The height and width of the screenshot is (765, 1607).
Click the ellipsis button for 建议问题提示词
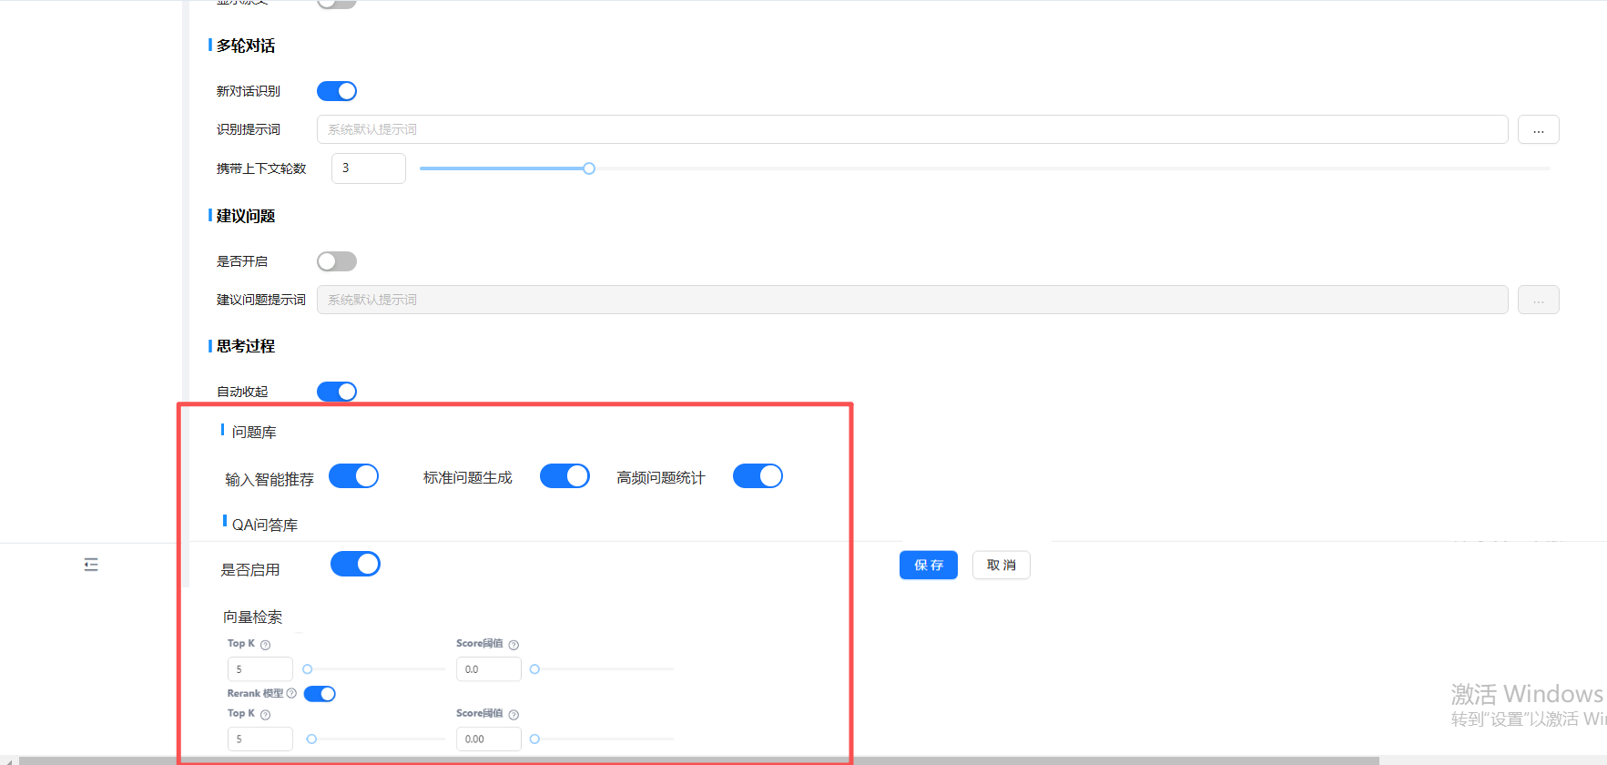click(1539, 300)
